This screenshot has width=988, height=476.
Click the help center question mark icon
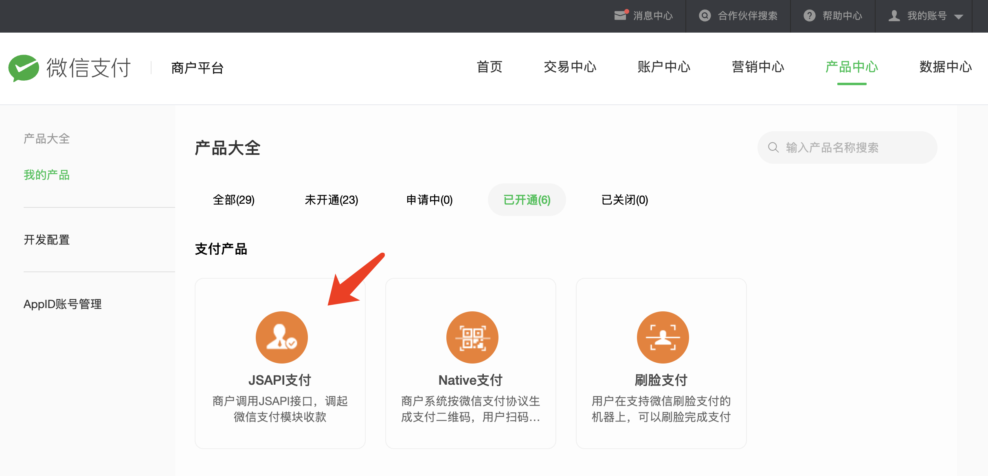coord(810,15)
